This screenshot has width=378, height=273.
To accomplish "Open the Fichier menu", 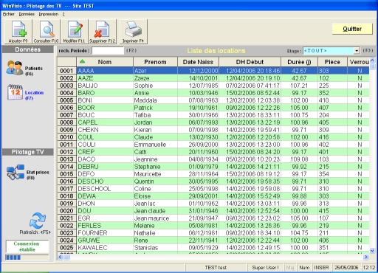I will point(9,14).
